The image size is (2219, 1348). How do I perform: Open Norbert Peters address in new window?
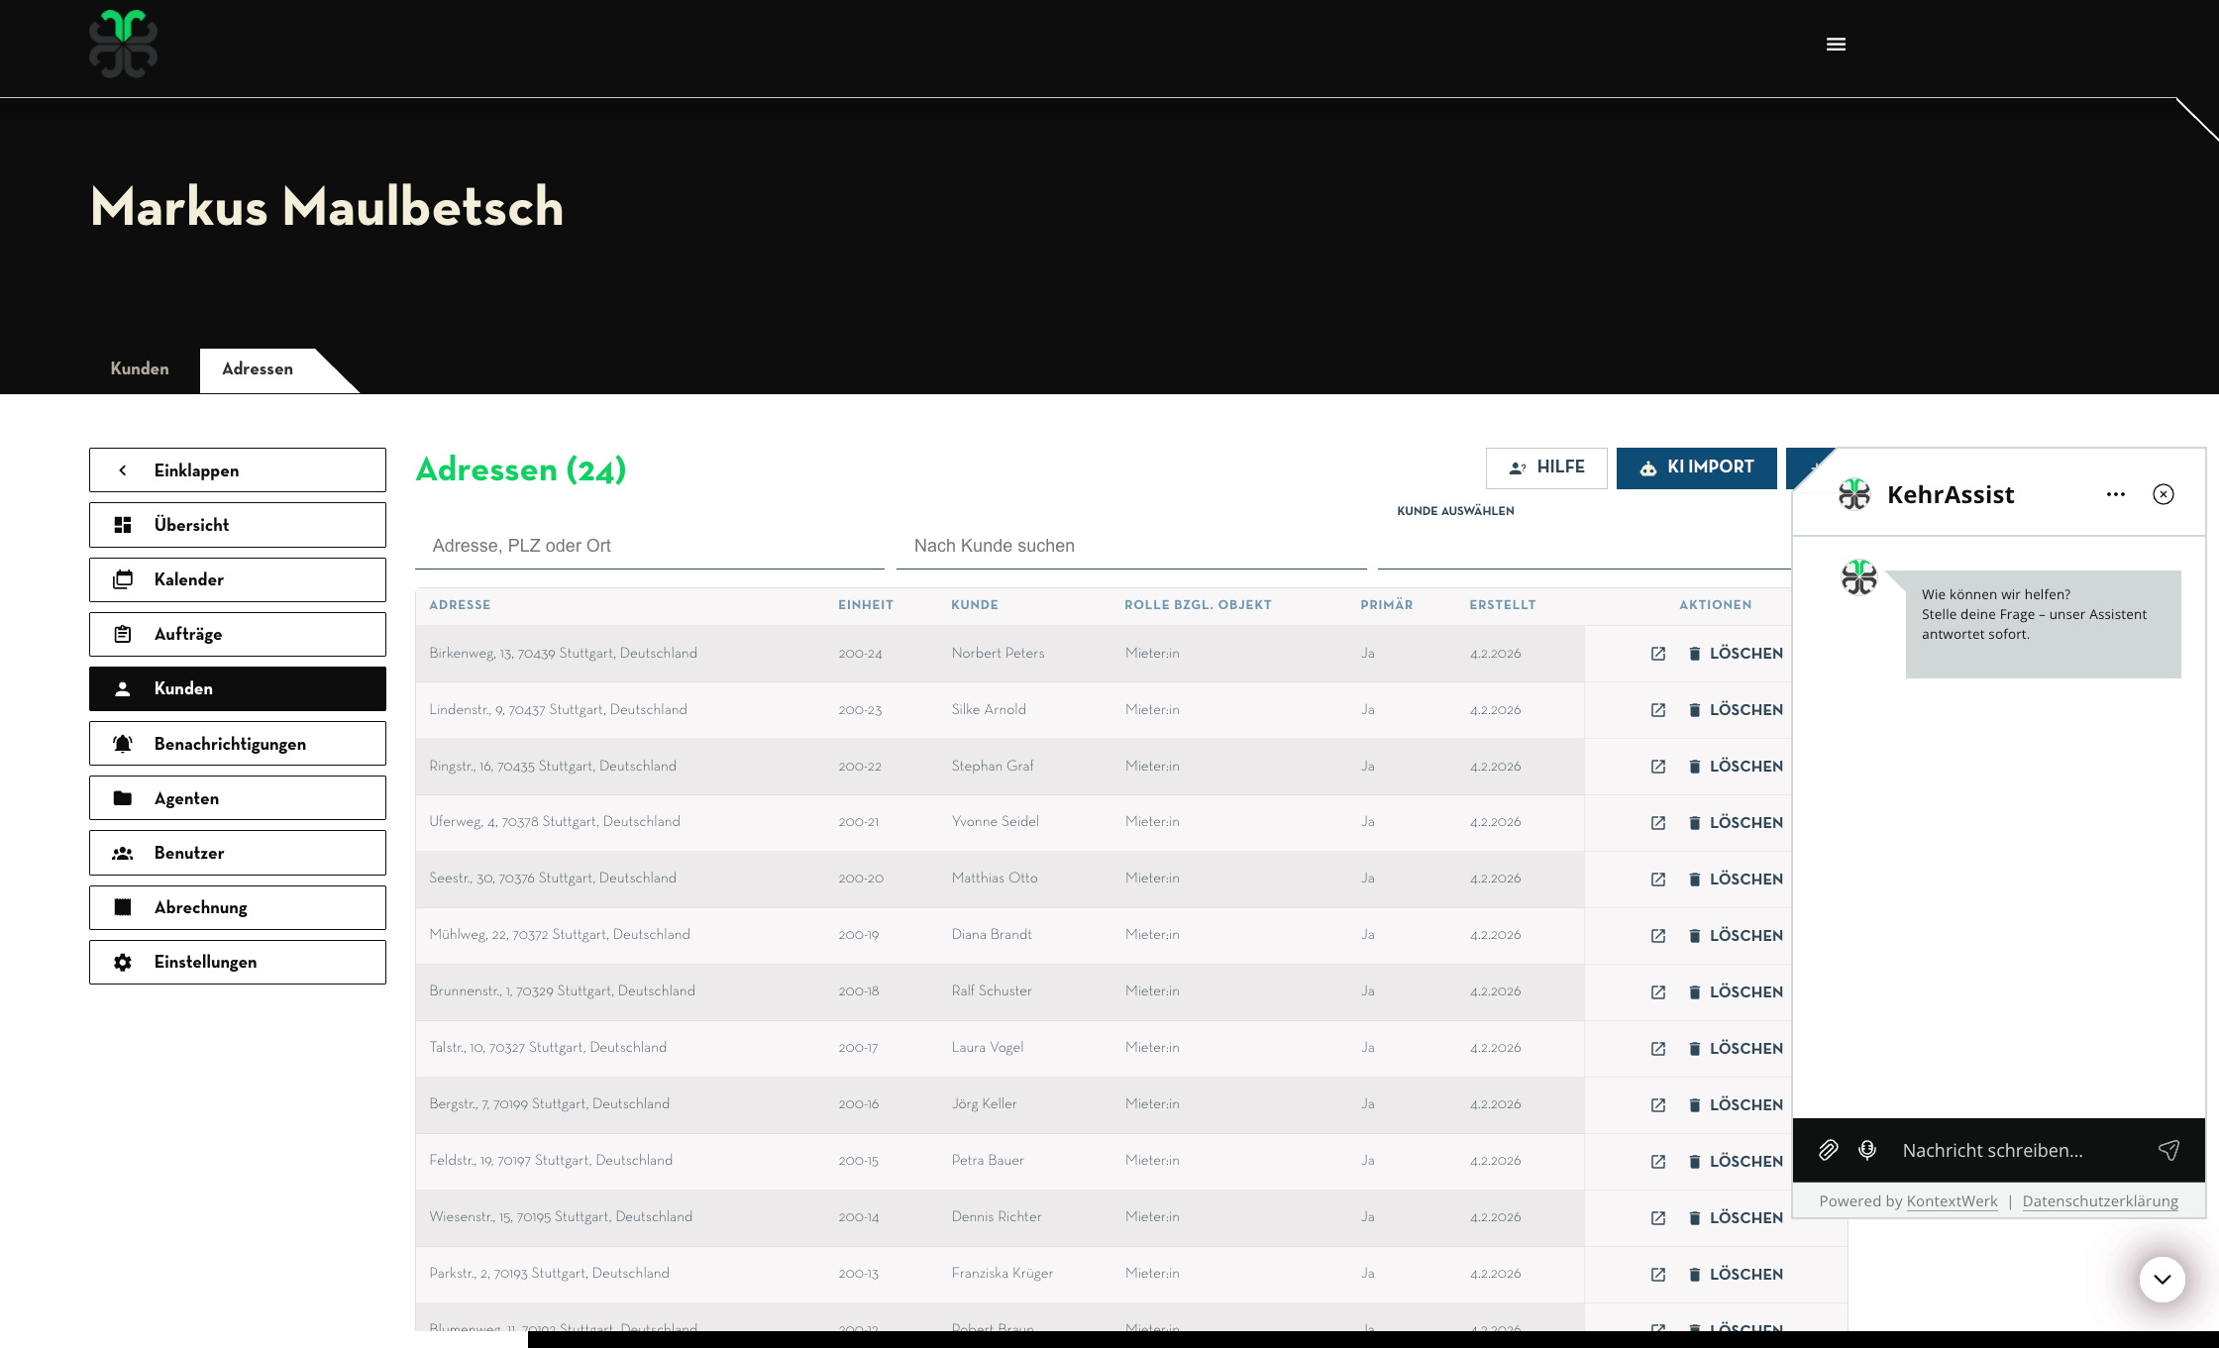pos(1658,654)
